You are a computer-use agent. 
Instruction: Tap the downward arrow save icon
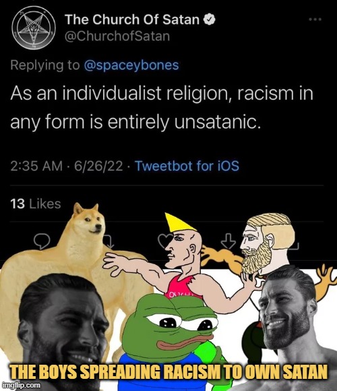(228, 241)
